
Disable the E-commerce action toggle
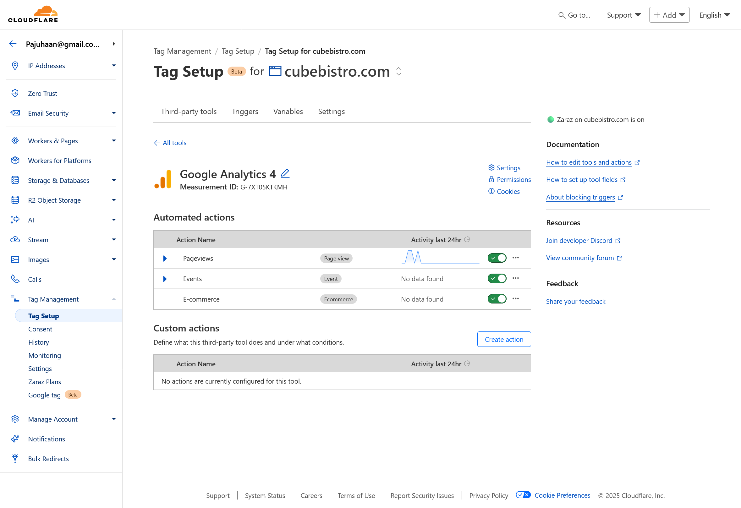tap(497, 299)
